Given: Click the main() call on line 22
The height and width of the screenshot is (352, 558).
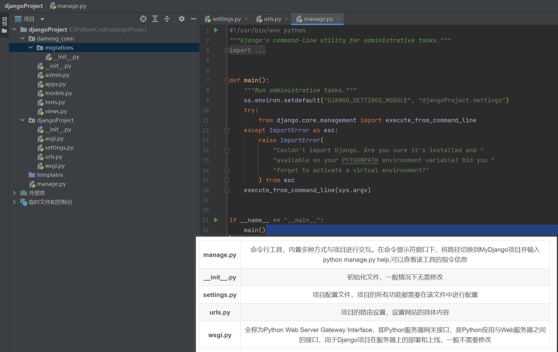Looking at the screenshot, I should (254, 230).
